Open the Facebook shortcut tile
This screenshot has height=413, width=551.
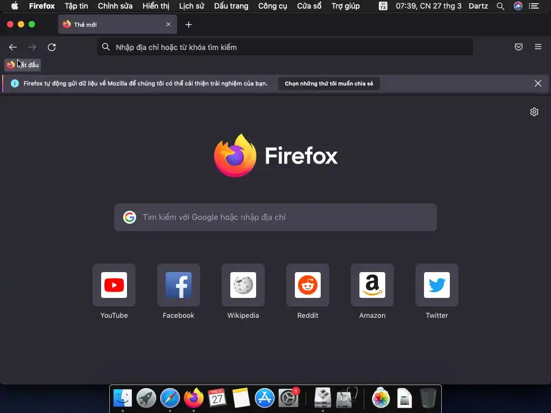pos(179,285)
